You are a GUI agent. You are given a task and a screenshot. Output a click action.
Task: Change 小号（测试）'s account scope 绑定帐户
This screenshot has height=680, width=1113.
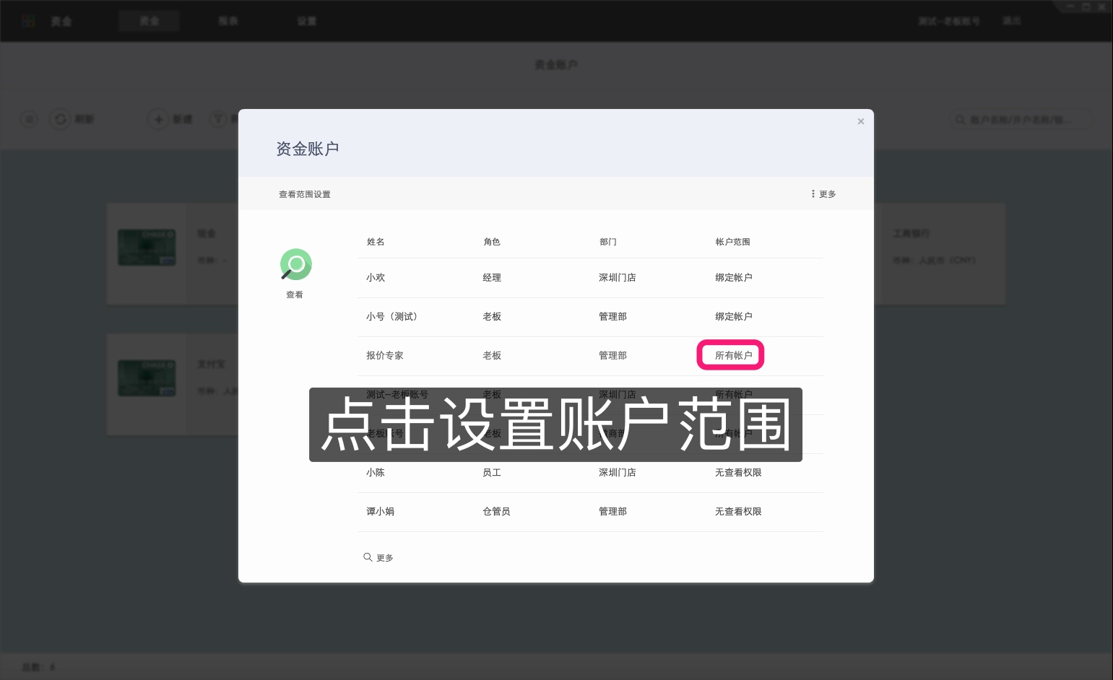tap(734, 316)
